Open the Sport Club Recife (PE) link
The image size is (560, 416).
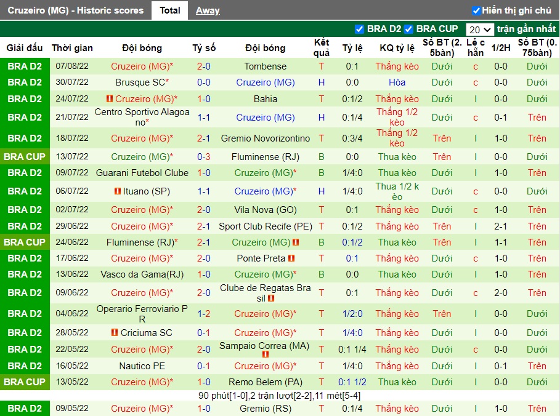point(266,226)
